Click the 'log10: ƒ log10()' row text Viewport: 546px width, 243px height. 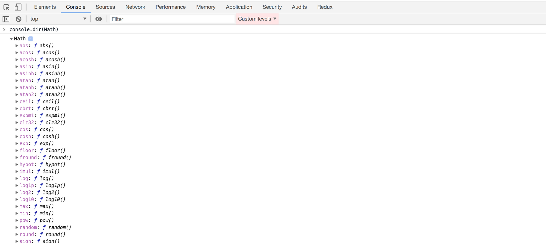coord(42,199)
